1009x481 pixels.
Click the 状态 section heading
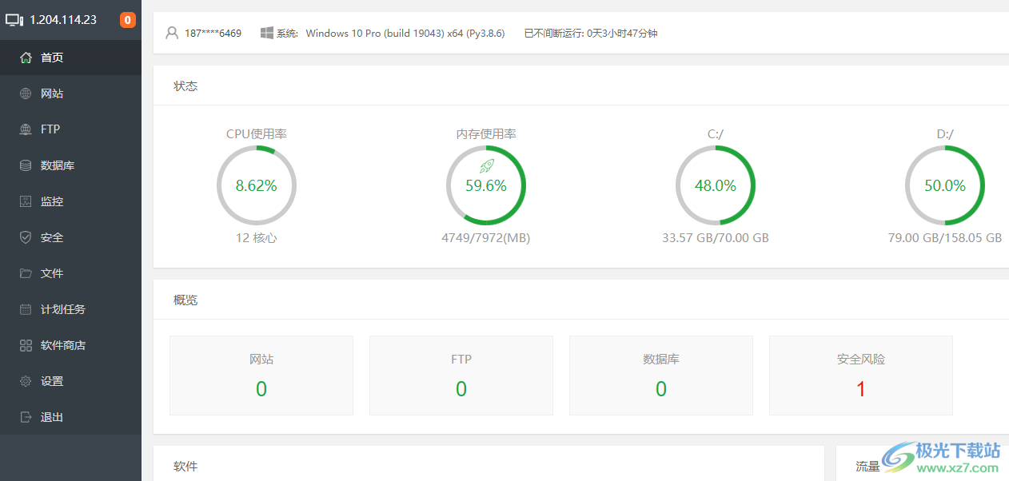(185, 86)
